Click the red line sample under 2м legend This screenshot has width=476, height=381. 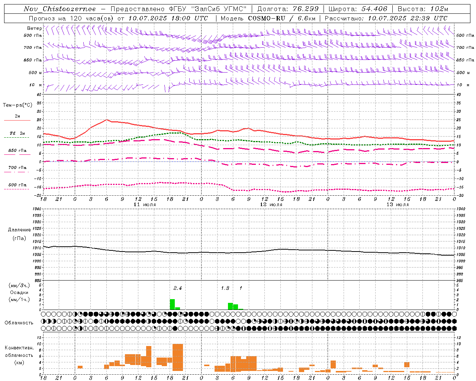pyautogui.click(x=17, y=120)
